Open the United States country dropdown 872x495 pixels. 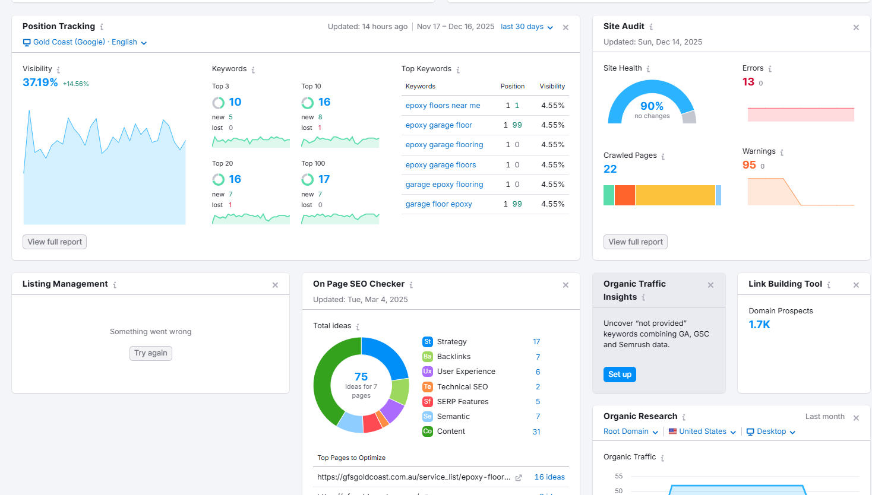702,431
